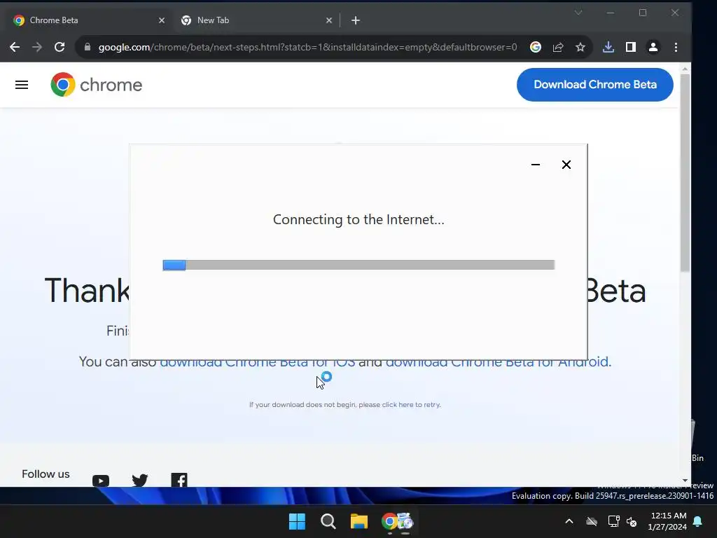Open the notification bell in the tray
Viewport: 717px width, 538px height.
coord(698,521)
